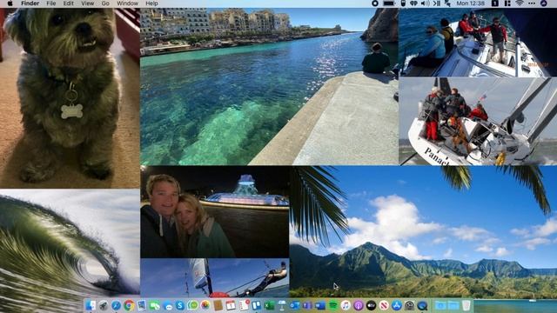Launch QuickTime Player from the Dock
557x313 pixels.
coord(422,305)
